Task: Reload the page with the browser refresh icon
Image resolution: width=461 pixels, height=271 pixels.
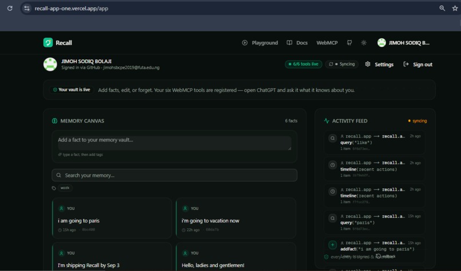Action: tap(10, 8)
